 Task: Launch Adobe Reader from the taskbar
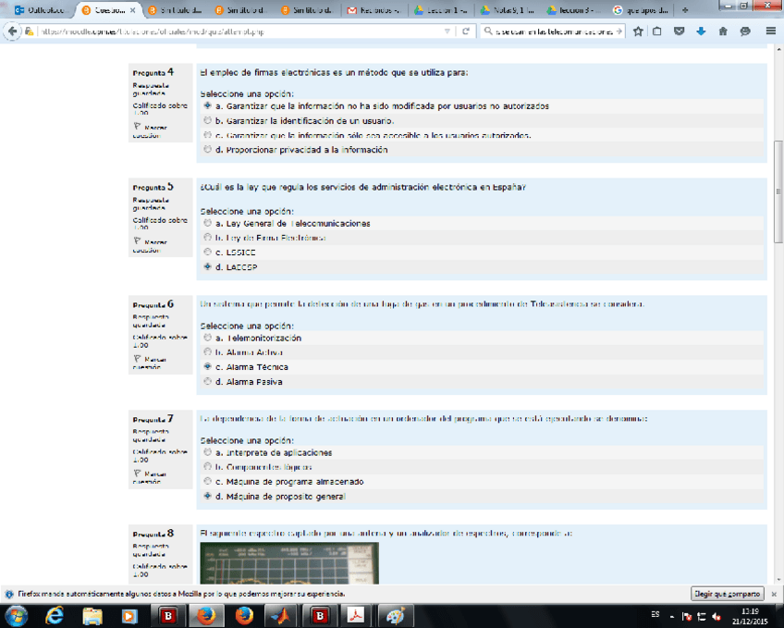(356, 615)
